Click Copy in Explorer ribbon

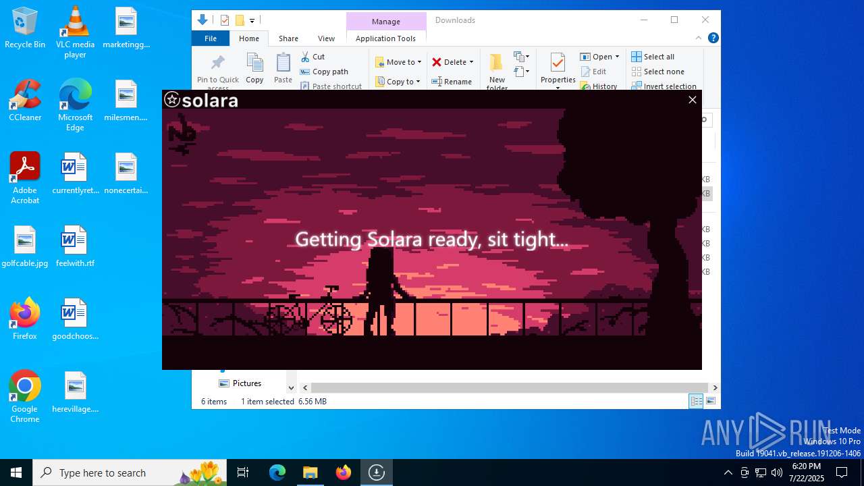point(254,69)
